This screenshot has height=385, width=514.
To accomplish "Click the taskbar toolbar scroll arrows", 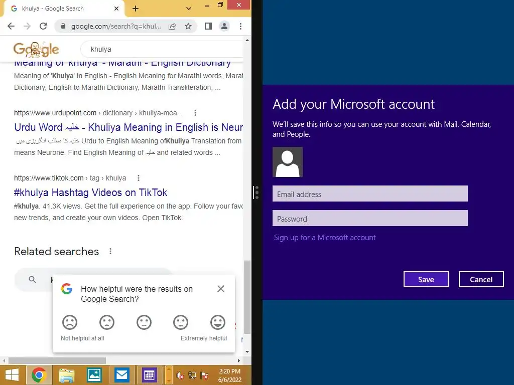I will click(x=169, y=375).
